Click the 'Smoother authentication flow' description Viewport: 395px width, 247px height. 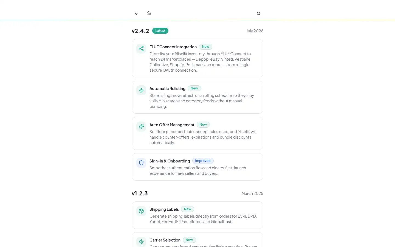pyautogui.click(x=198, y=171)
